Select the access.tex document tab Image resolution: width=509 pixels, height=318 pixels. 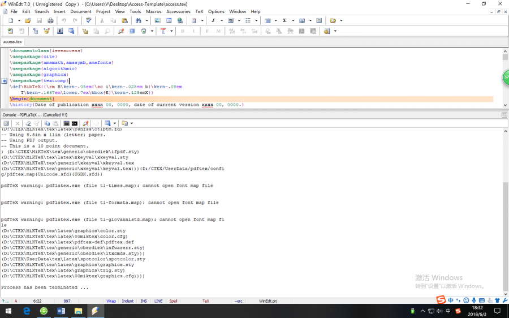tap(12, 42)
